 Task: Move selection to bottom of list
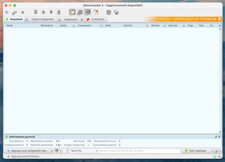coord(59,12)
